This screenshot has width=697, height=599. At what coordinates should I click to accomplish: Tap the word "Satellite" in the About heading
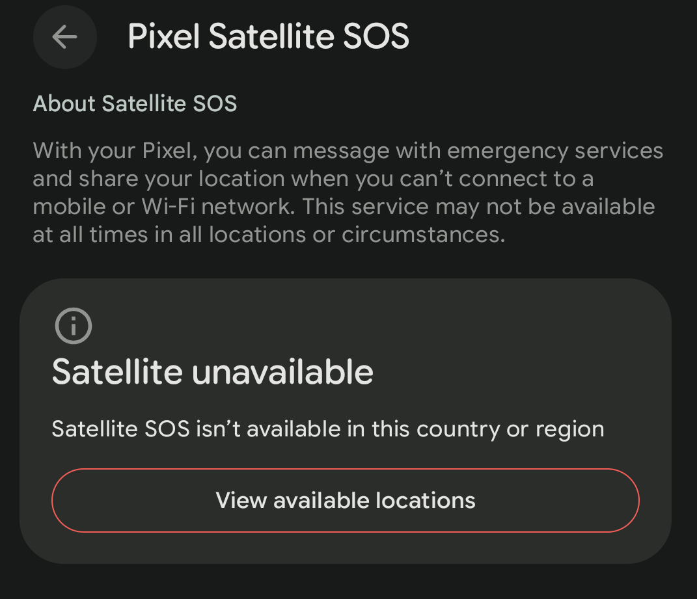[141, 103]
